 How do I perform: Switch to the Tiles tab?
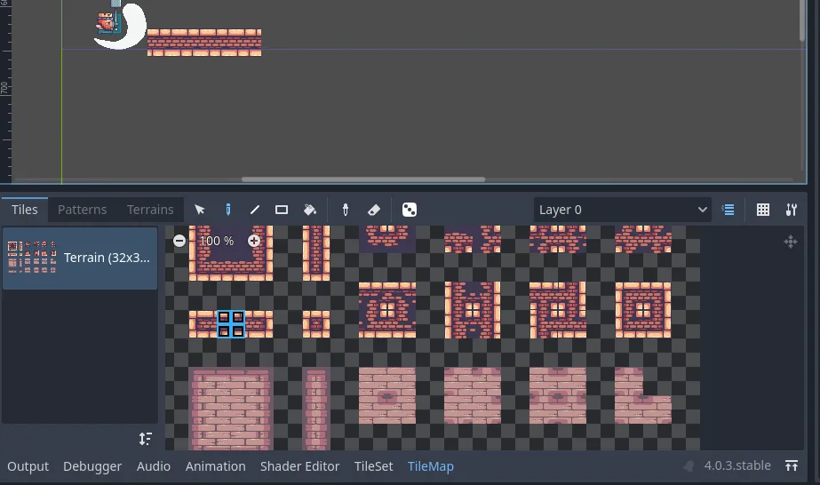pos(25,210)
